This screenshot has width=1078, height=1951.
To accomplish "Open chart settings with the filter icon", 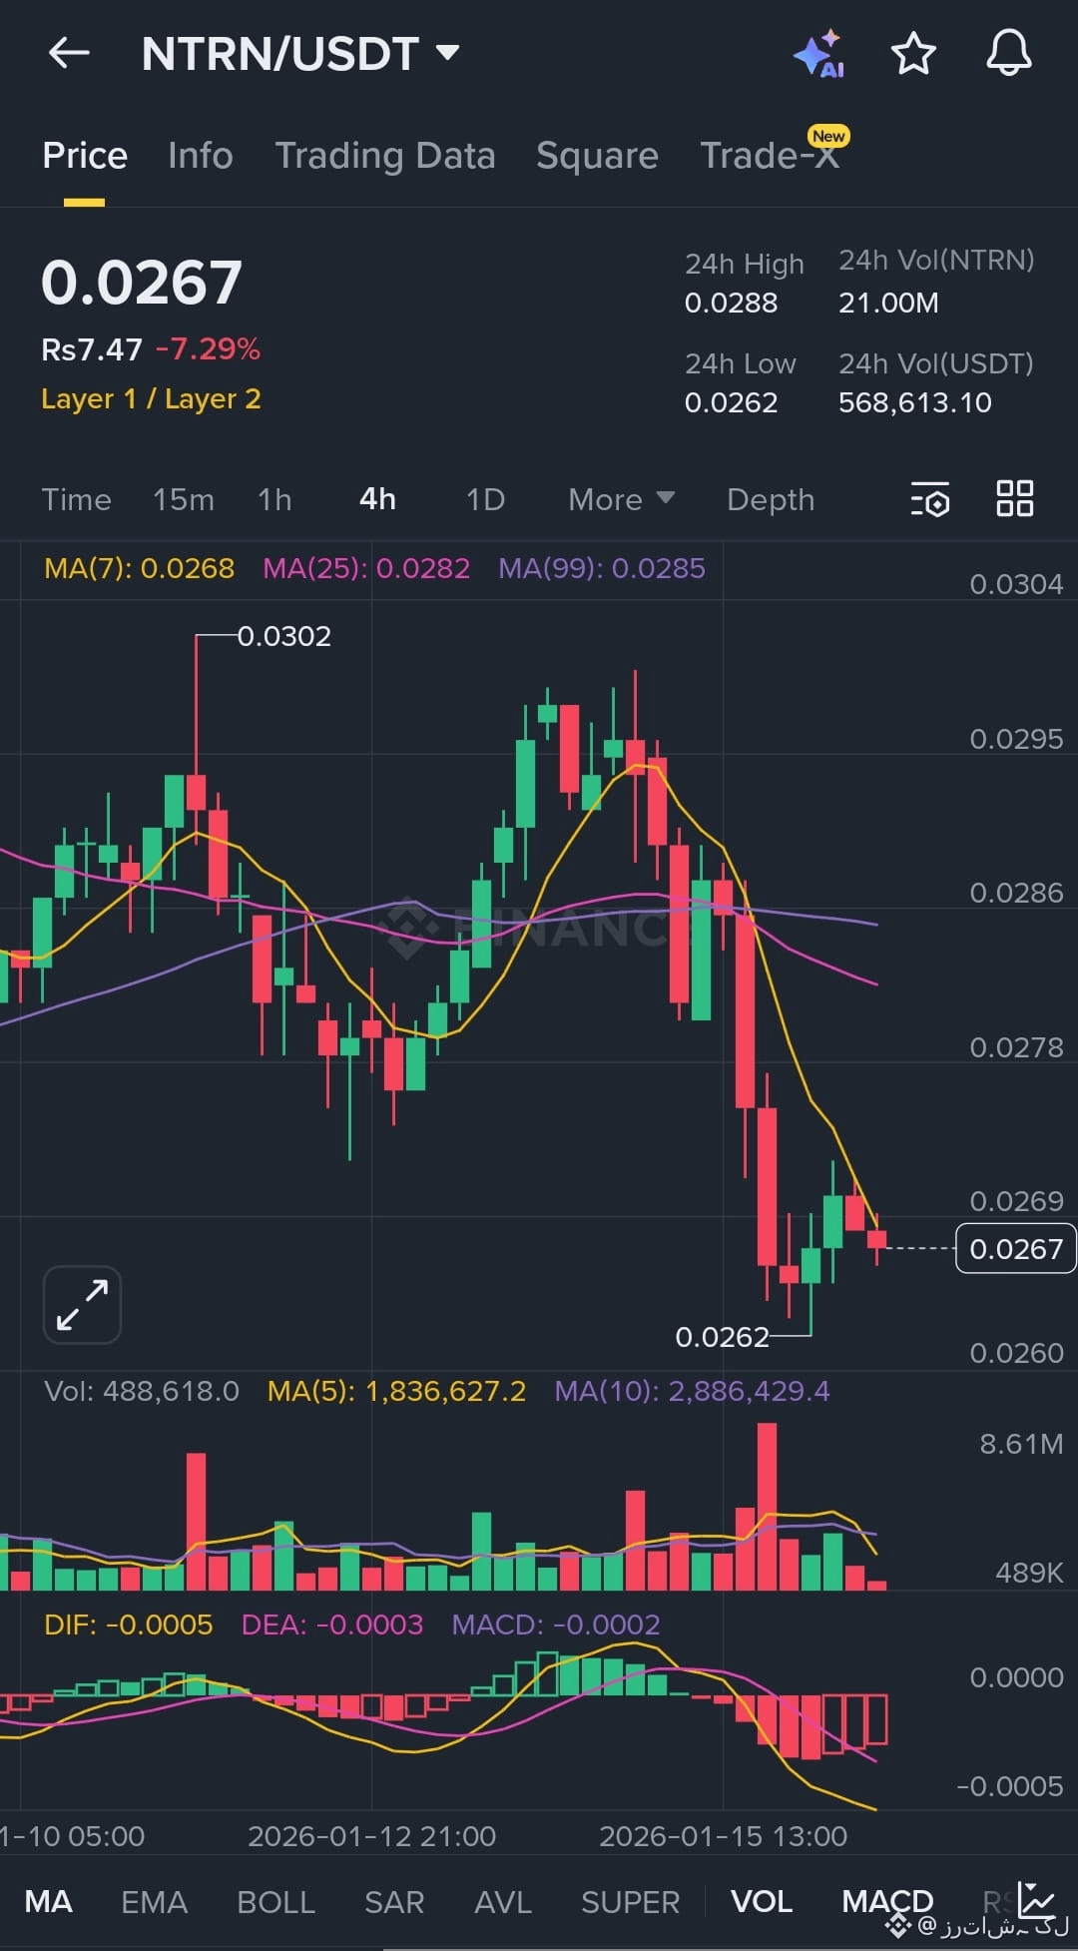I will pos(928,499).
